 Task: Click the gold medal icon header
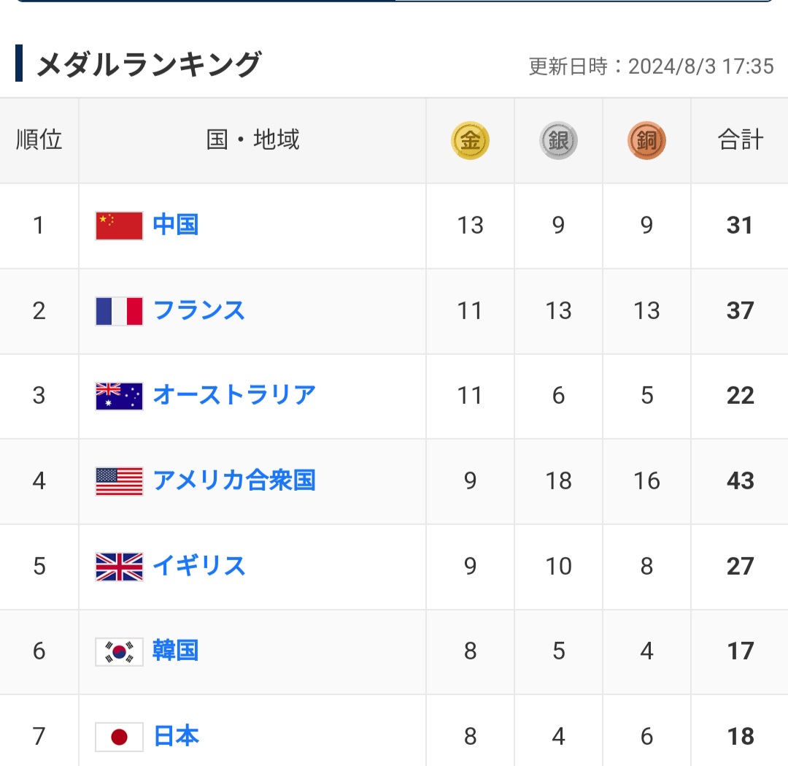click(x=470, y=140)
